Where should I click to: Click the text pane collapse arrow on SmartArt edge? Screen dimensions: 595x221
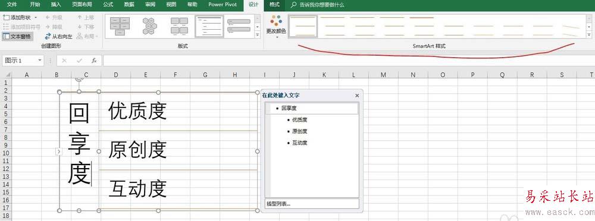58,151
